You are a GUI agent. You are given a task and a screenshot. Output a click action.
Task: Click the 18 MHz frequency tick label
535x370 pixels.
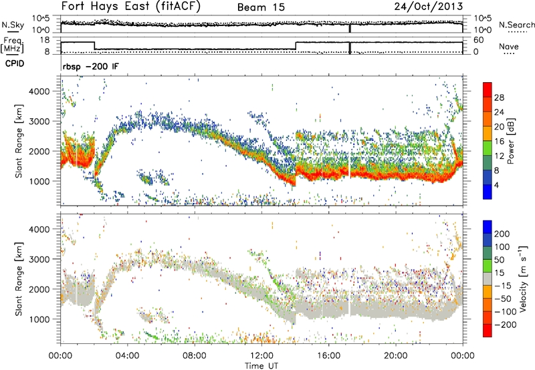(x=45, y=40)
